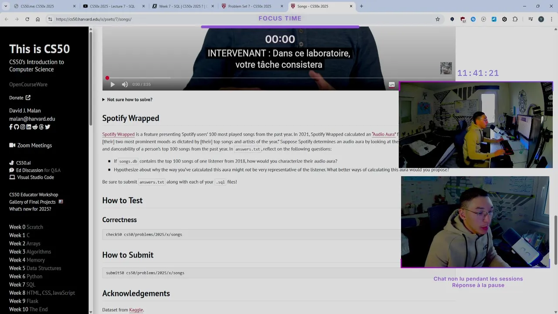
Task: Seek on the video progress bar
Action: coord(279,78)
